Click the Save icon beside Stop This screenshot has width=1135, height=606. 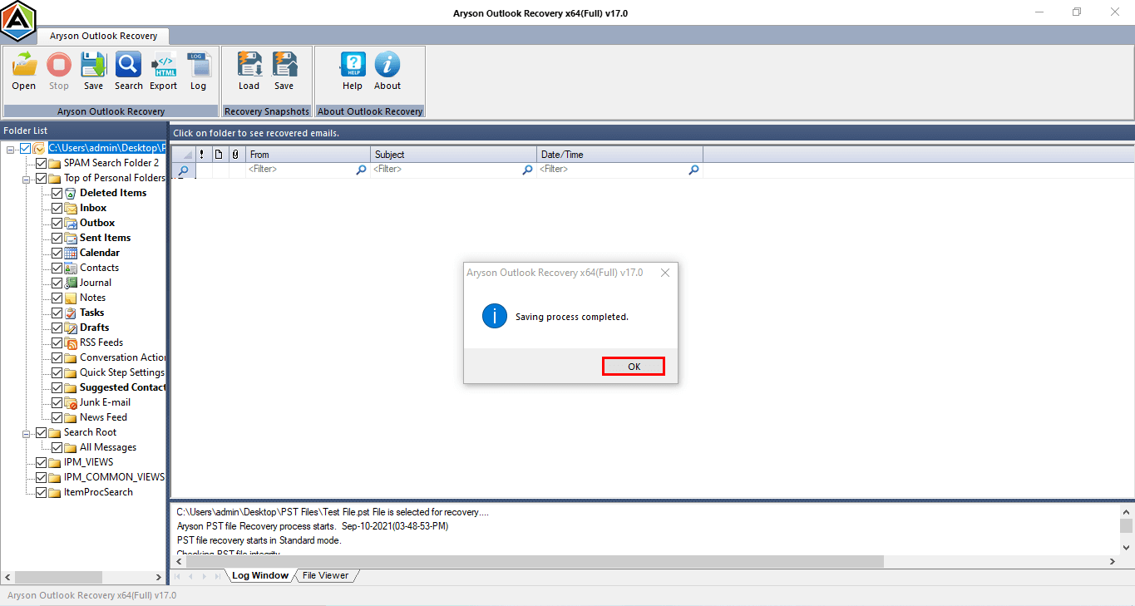coord(93,71)
